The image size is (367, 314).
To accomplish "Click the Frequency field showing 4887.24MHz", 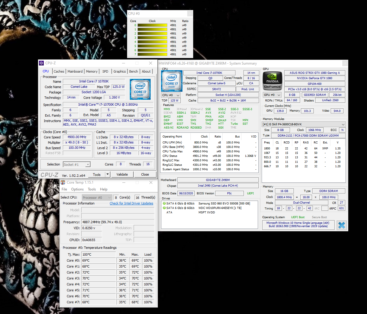I will [x=118, y=222].
